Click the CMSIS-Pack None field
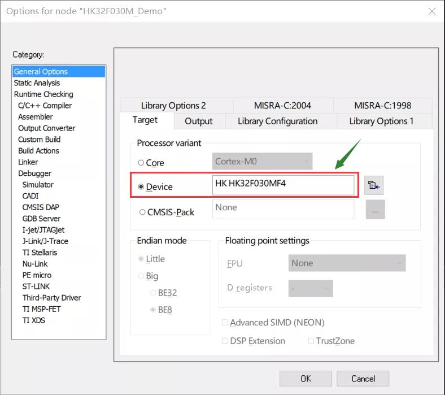 point(283,209)
